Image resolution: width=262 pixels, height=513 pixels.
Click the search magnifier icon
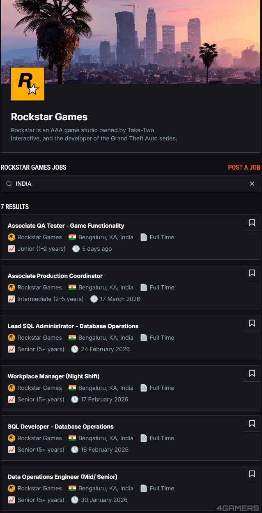coord(9,184)
